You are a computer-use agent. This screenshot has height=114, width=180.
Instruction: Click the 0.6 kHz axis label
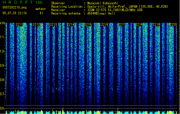click(3, 108)
